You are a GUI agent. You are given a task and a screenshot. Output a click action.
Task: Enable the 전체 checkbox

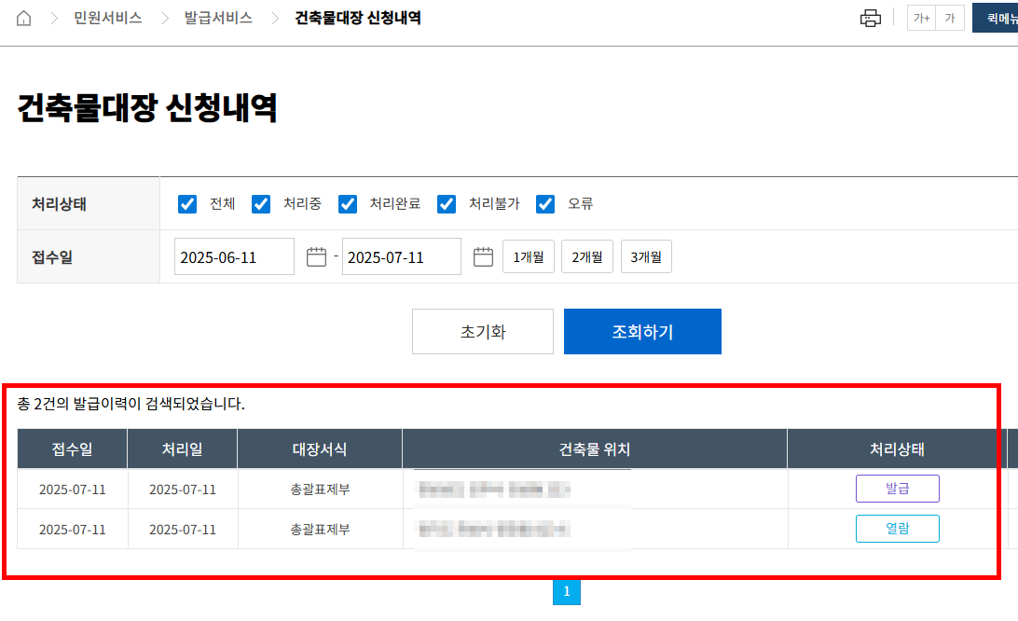[186, 203]
